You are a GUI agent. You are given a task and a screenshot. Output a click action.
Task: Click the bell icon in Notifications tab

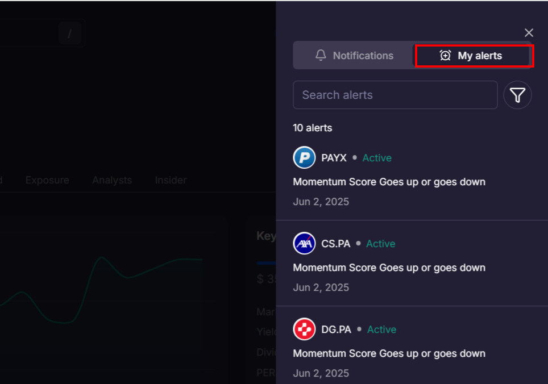point(321,55)
